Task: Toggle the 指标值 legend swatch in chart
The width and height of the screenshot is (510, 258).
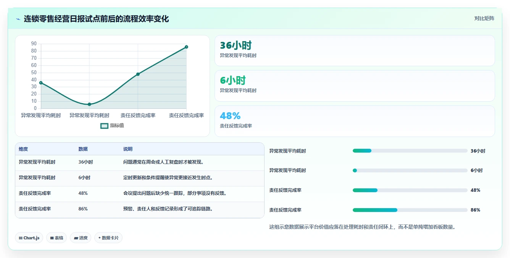Action: pyautogui.click(x=104, y=126)
